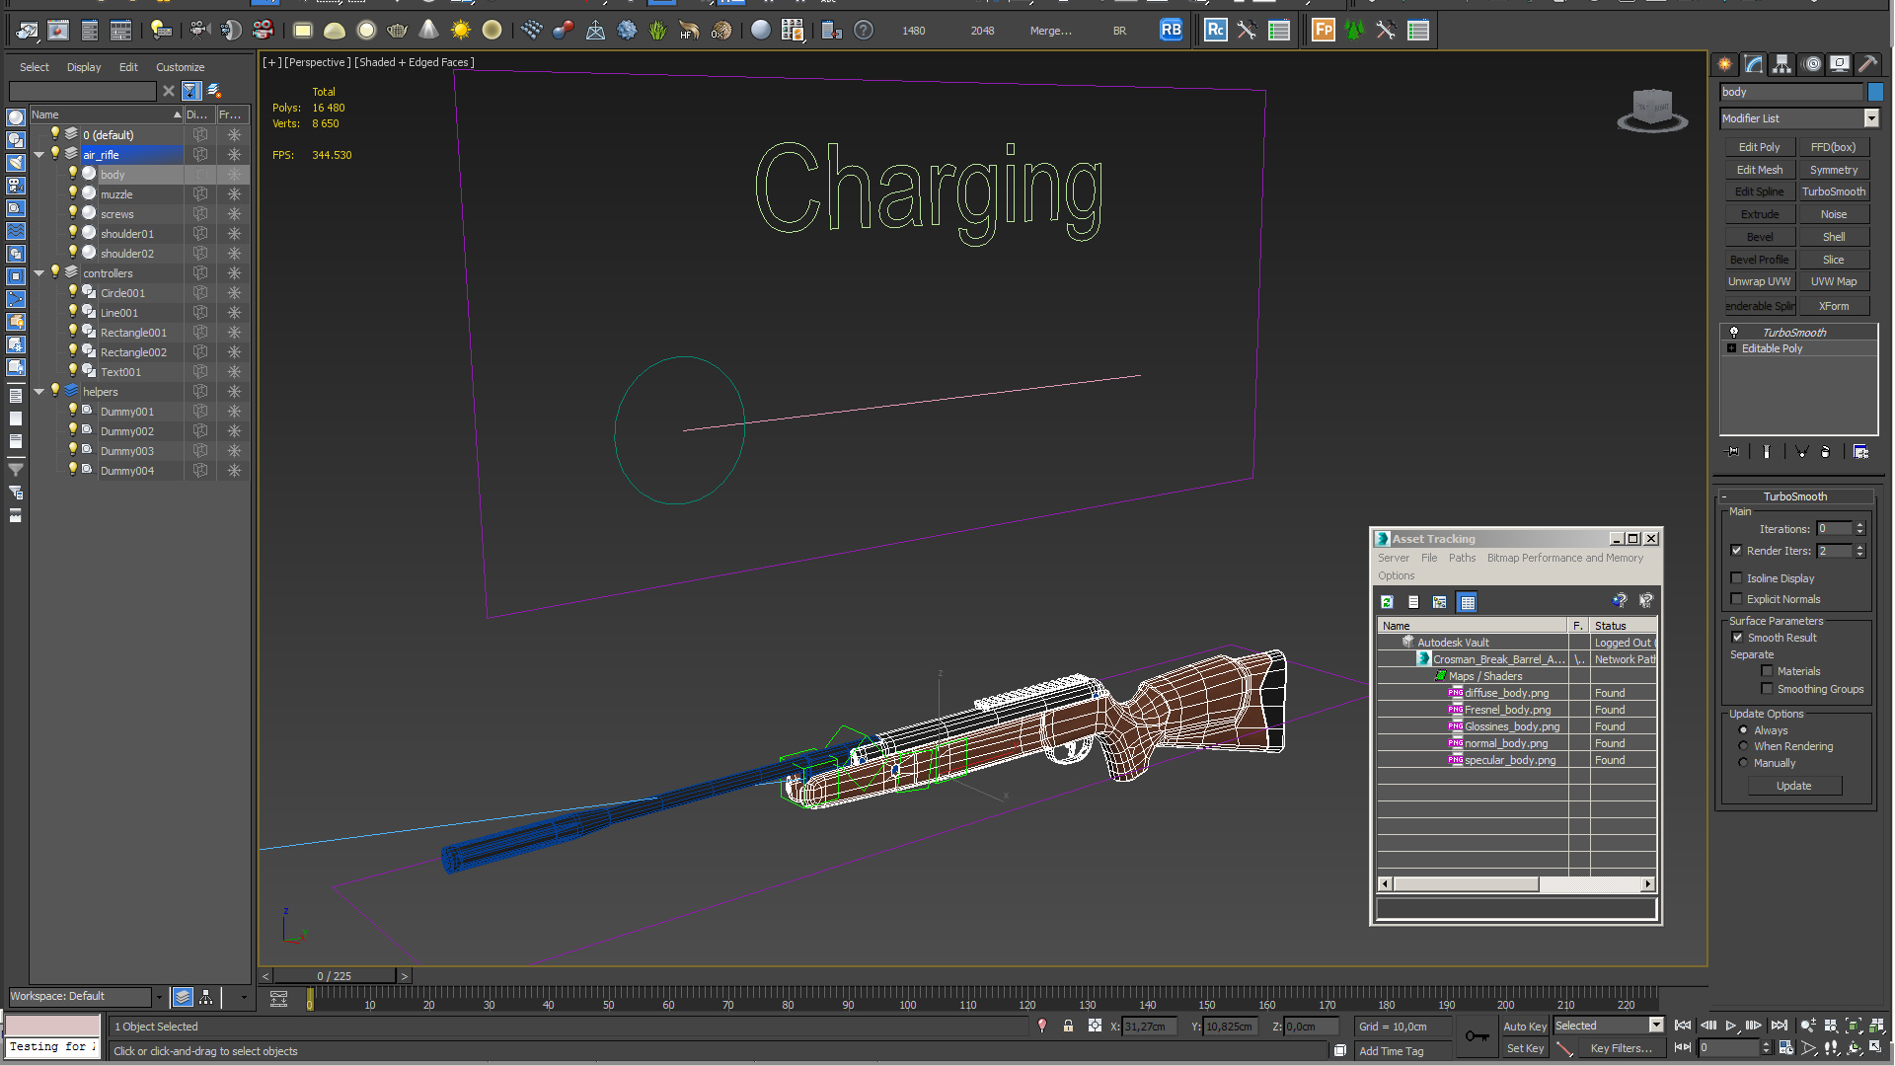Screen dimensions: 1895x1066
Task: Open the Fp Forest Pack icon
Action: (1324, 31)
